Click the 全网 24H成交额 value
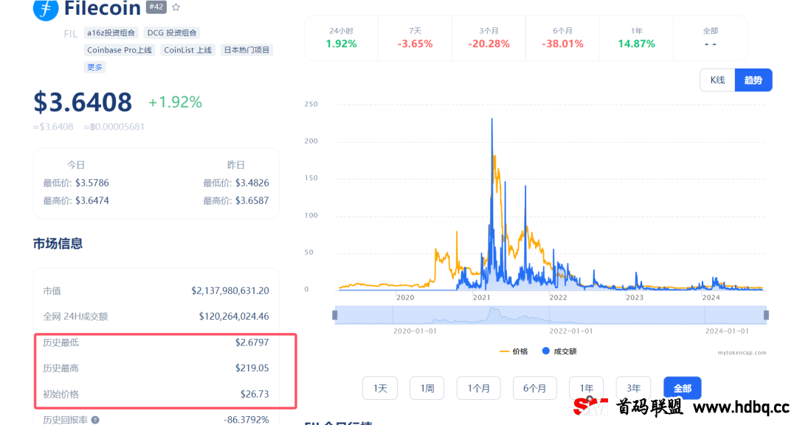This screenshot has height=425, width=797. pos(234,317)
